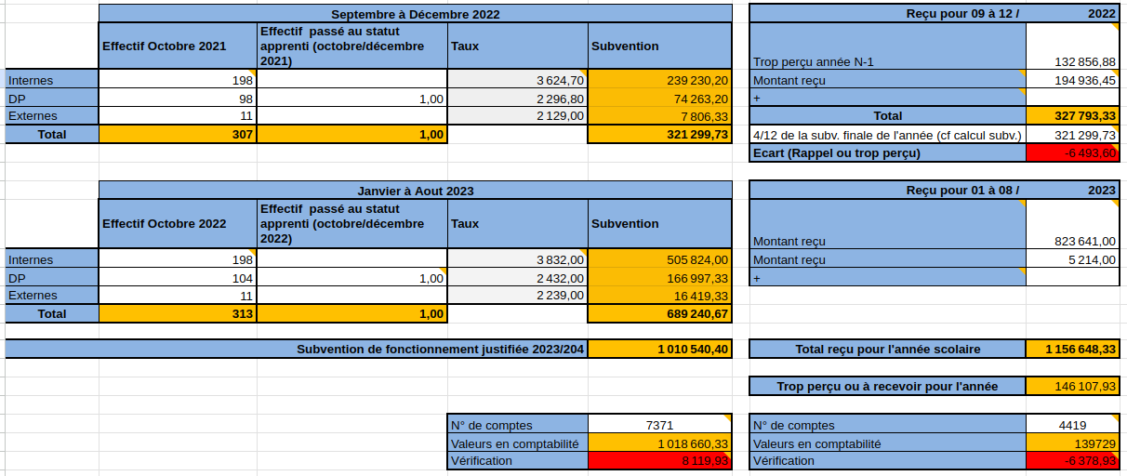Click the Taux value 2 129,00
The height and width of the screenshot is (476, 1127).
(518, 115)
